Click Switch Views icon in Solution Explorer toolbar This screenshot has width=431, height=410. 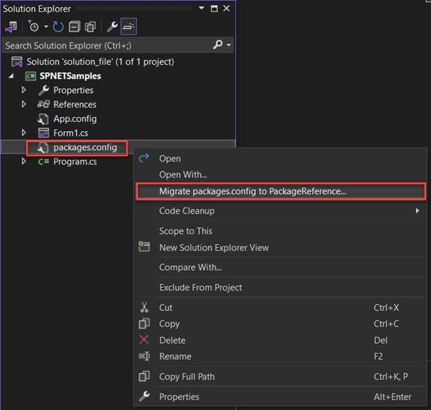[x=11, y=27]
